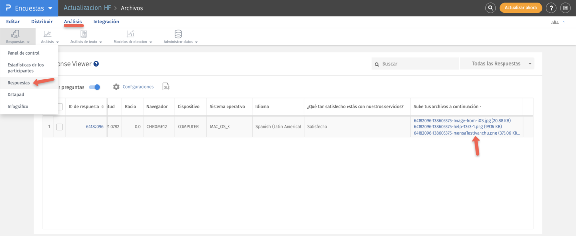
Task: Click the Análisis de texto icon
Action: (84, 34)
